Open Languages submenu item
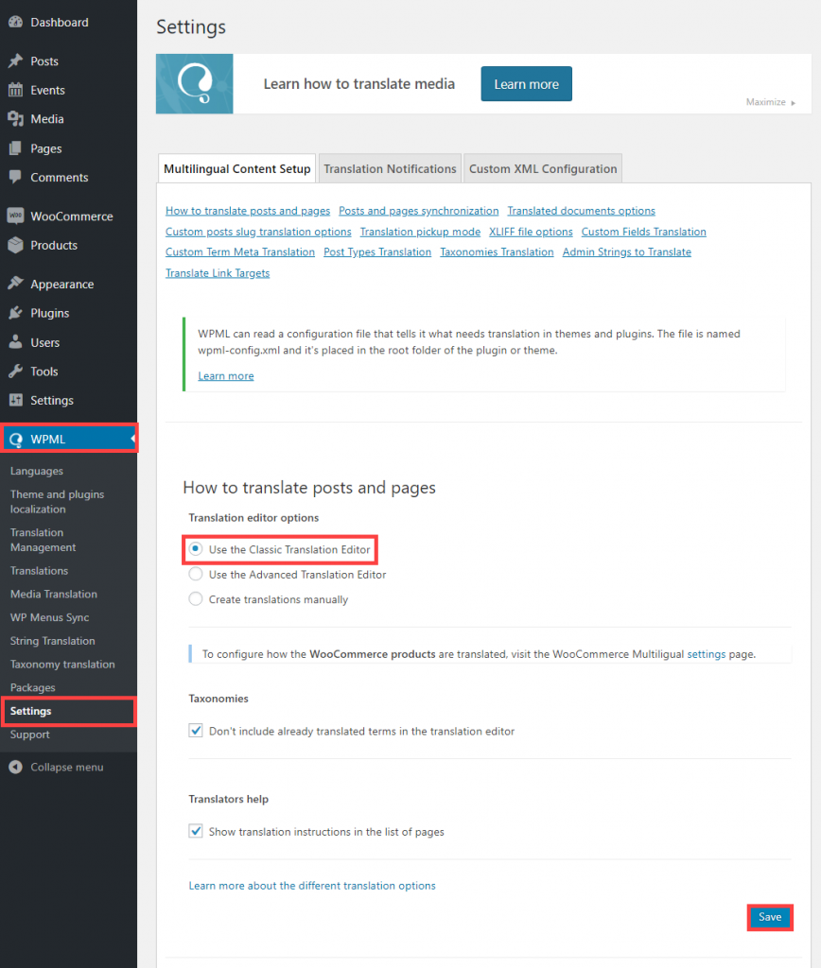The image size is (821, 968). pos(37,471)
